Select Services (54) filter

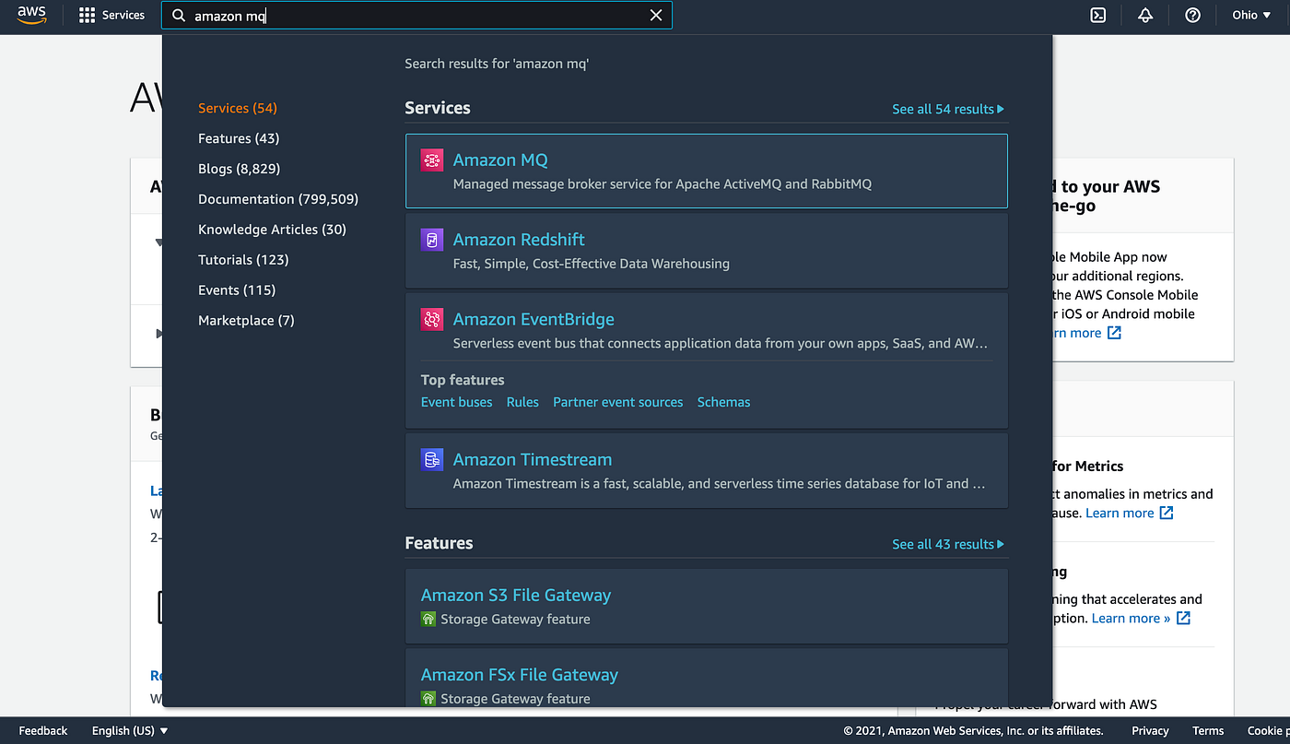tap(238, 108)
